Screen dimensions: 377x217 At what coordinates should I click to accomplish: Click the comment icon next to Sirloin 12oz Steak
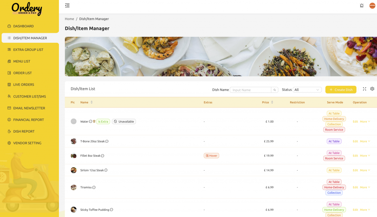click(x=106, y=170)
